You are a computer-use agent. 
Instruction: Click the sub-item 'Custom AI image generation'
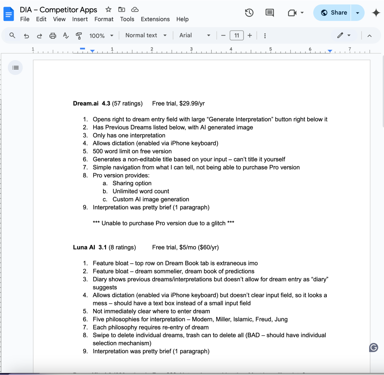click(151, 199)
